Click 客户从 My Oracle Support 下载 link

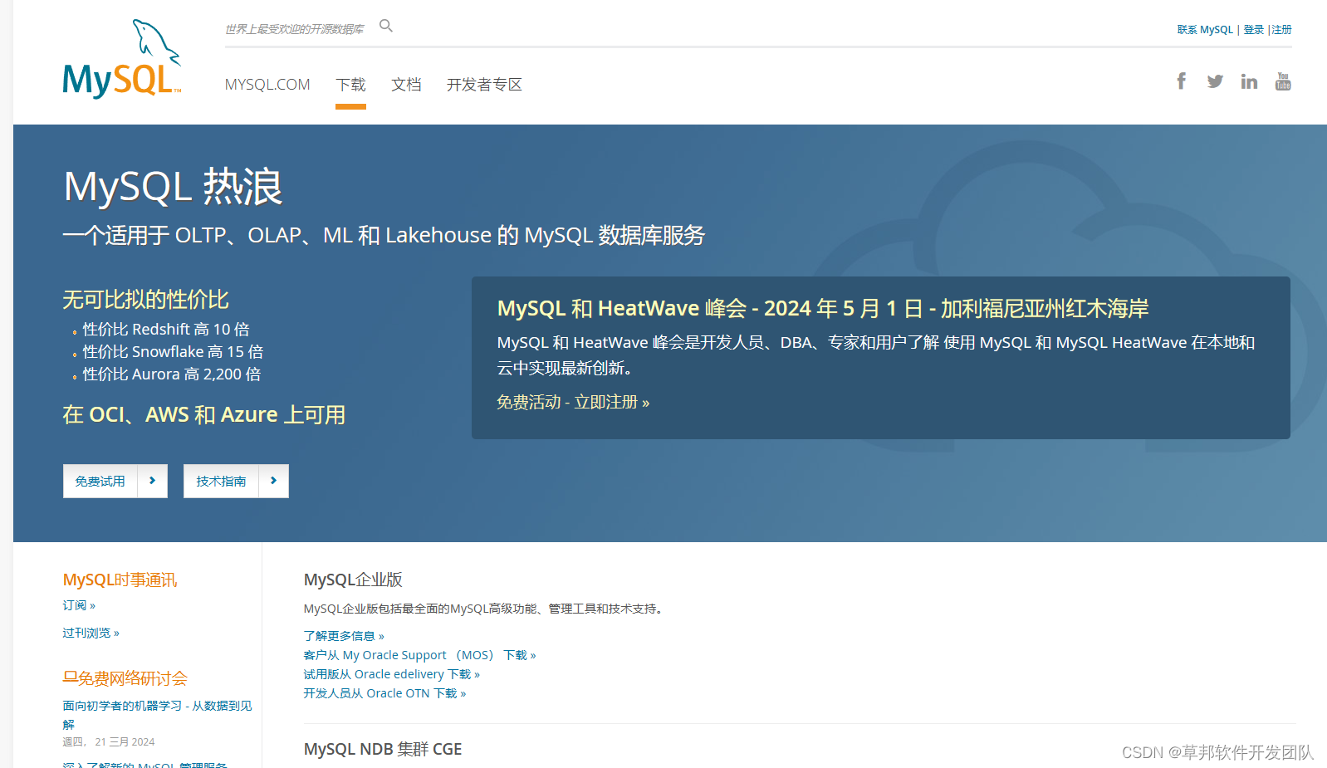pos(419,655)
